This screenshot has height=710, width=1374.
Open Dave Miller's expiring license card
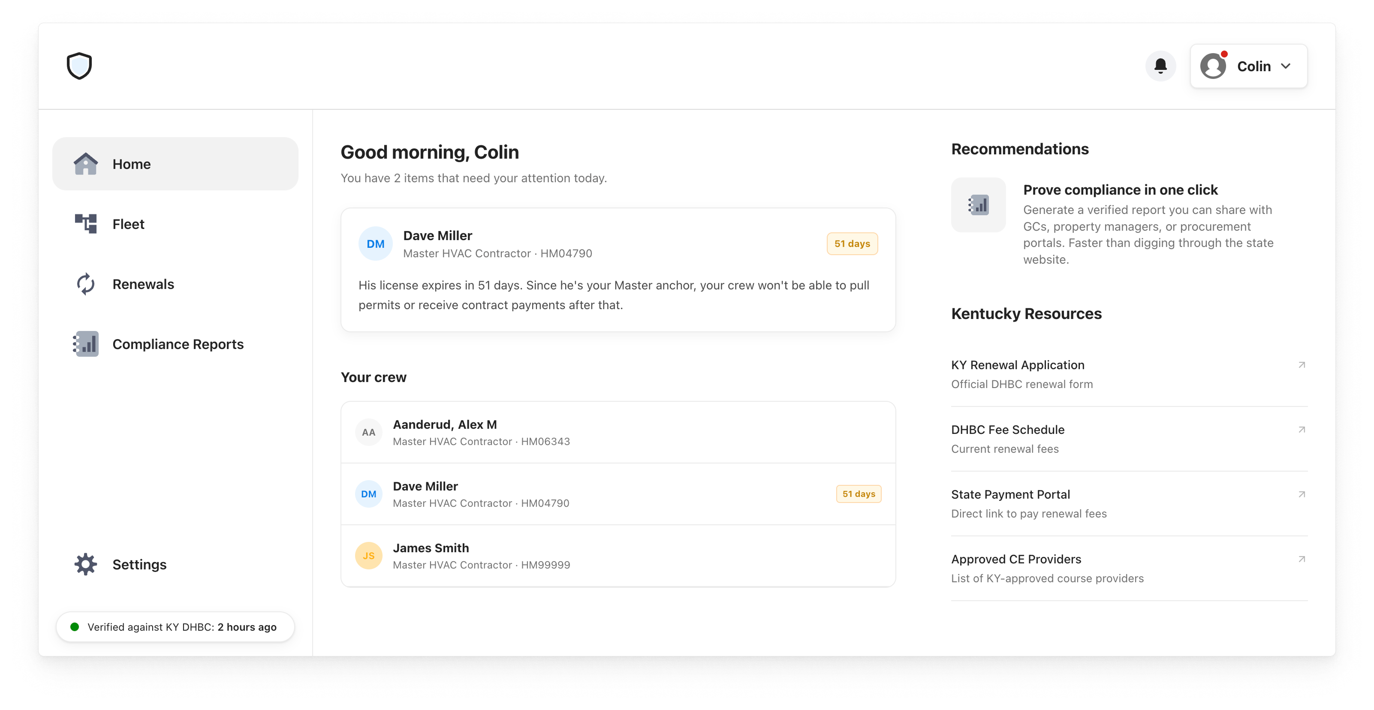tap(618, 270)
